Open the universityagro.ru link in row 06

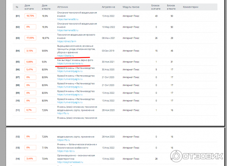point(70,71)
